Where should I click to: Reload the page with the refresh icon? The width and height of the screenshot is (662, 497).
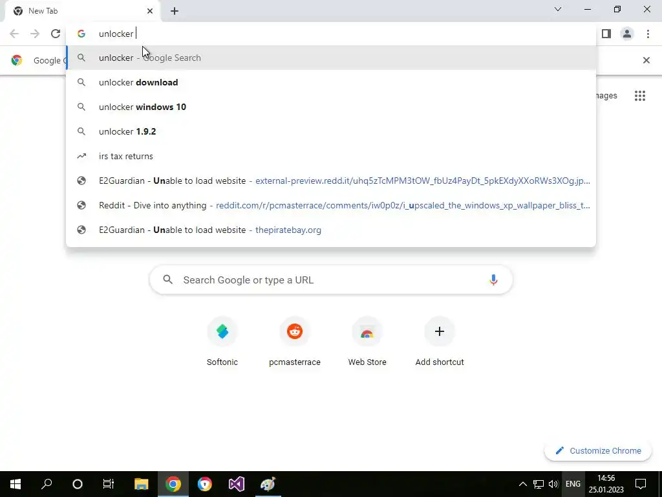(56, 34)
